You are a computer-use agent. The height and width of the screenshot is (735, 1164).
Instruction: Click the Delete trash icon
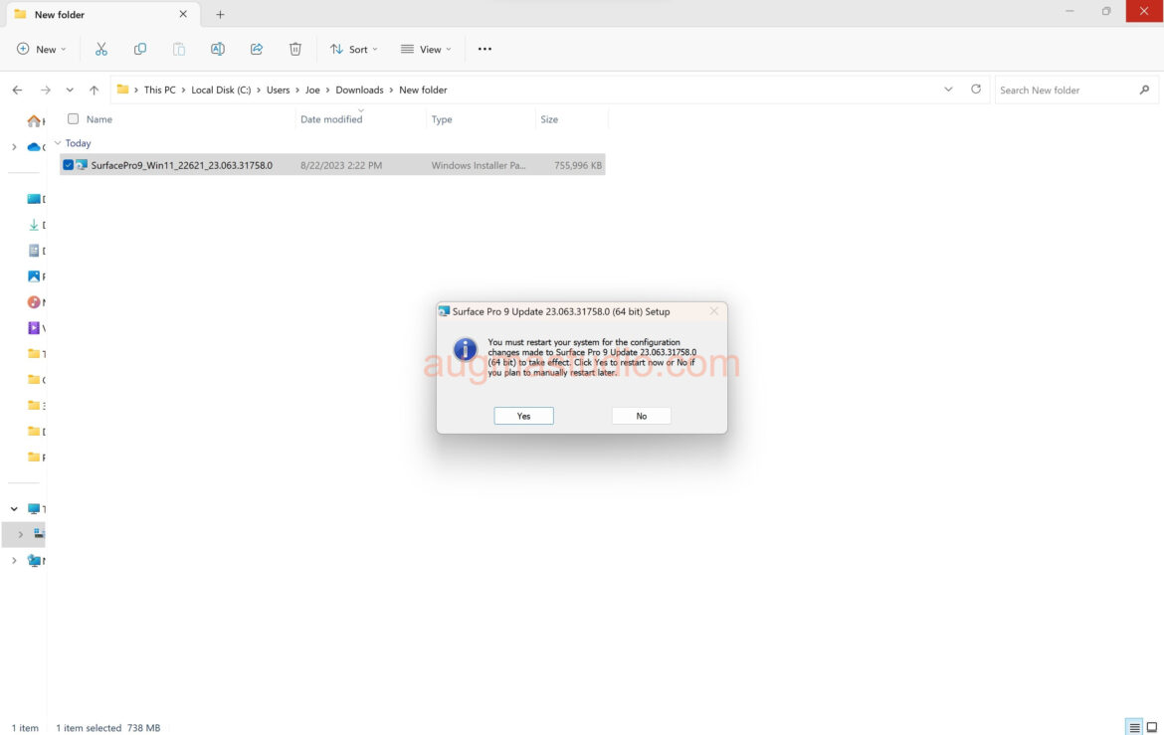[295, 49]
